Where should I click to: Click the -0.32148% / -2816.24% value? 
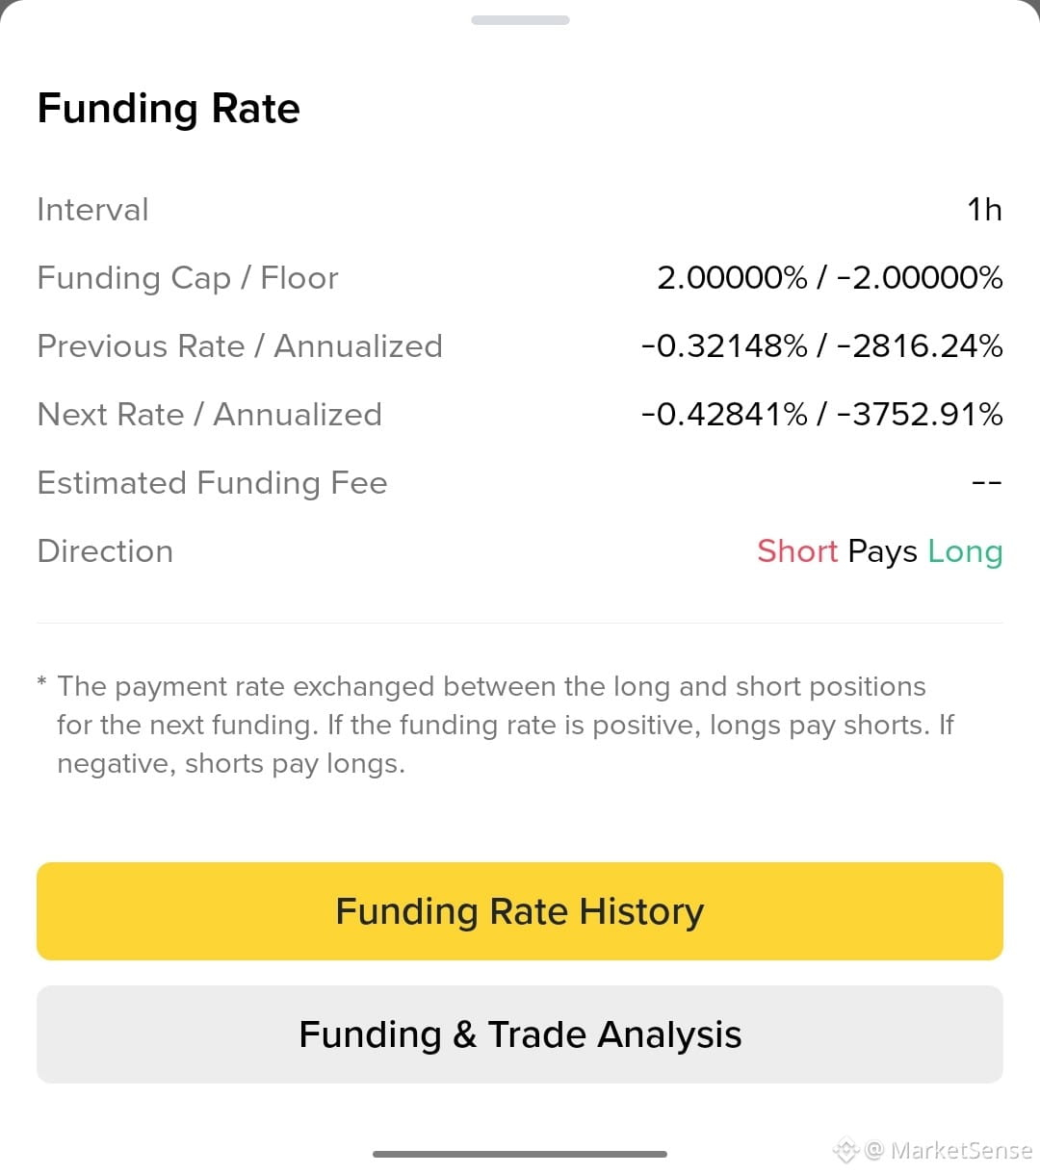coord(822,346)
